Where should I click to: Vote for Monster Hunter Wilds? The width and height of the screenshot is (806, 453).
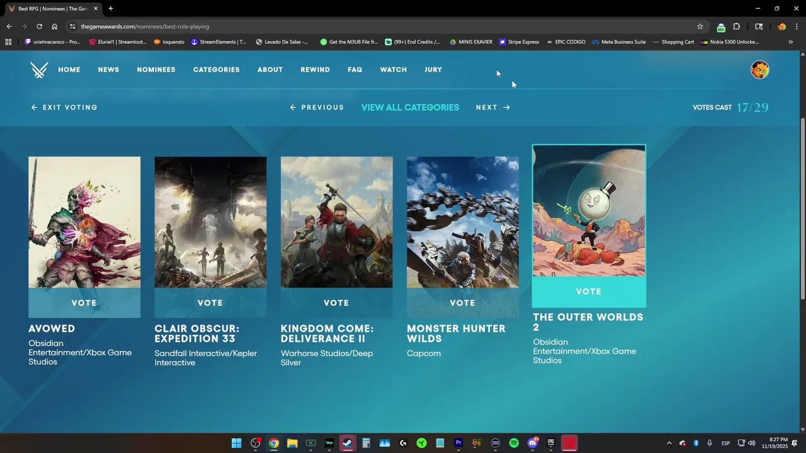pos(463,303)
